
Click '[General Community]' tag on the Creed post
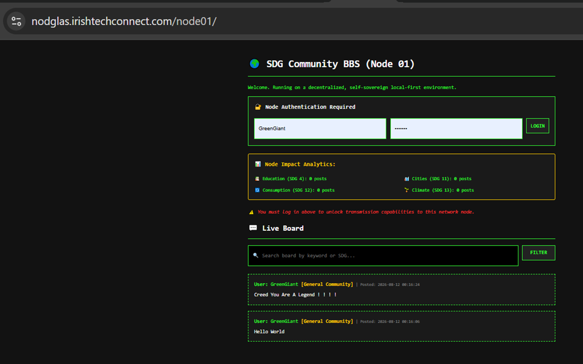point(327,284)
